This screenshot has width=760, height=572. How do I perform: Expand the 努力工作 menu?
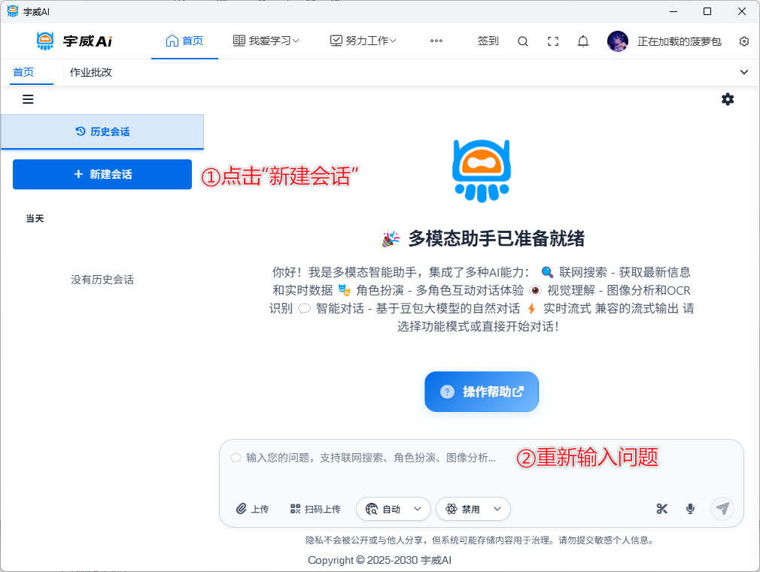click(x=363, y=41)
